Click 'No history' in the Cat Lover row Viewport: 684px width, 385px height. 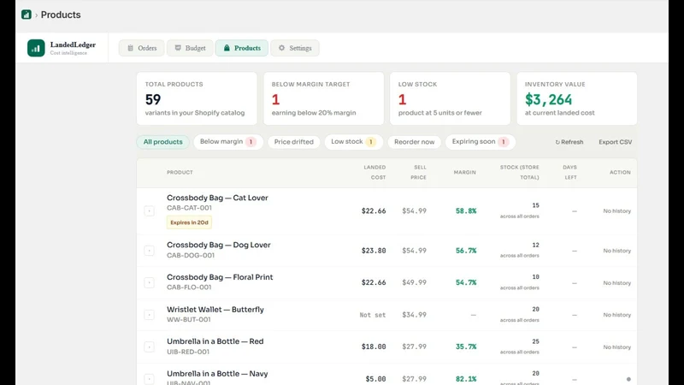(616, 210)
